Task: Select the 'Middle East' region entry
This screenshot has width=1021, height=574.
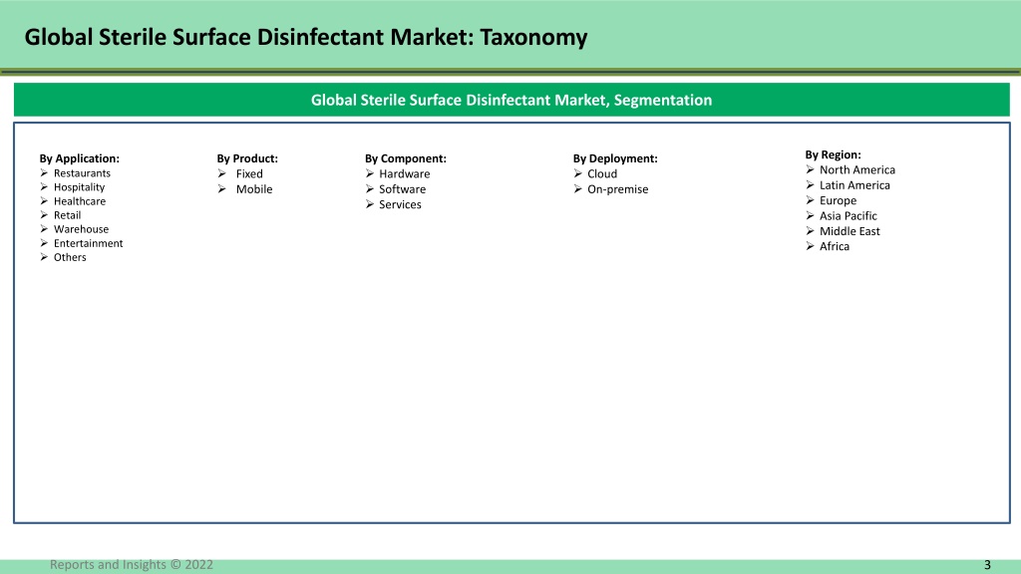Action: [x=850, y=231]
